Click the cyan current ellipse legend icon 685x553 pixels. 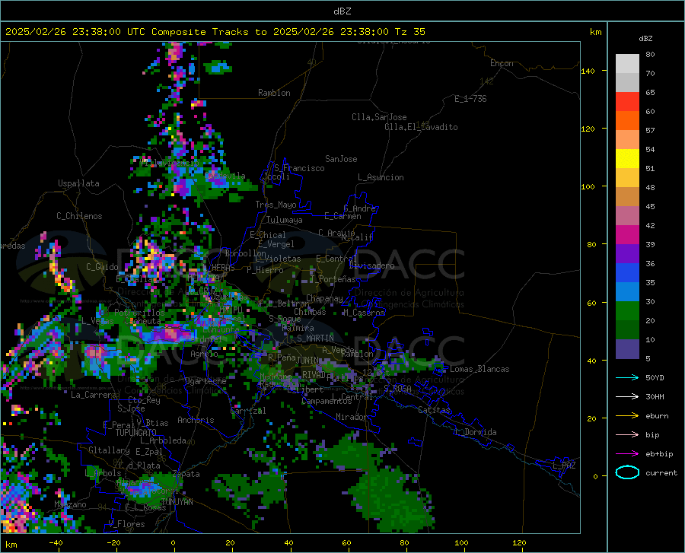coord(627,472)
